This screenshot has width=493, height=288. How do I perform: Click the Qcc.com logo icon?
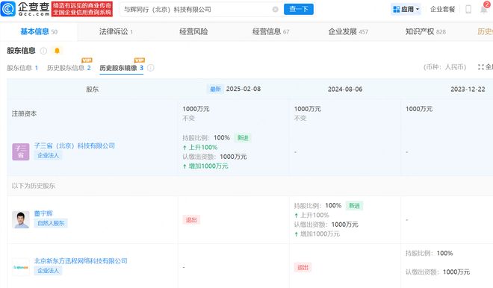(x=8, y=9)
